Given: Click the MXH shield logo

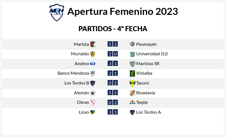Looking at the screenshot, I should pyautogui.click(x=57, y=12).
